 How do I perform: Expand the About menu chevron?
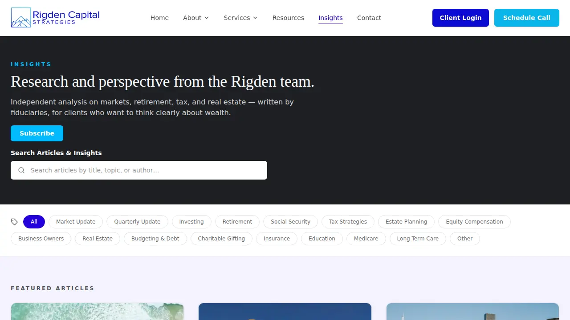[207, 18]
